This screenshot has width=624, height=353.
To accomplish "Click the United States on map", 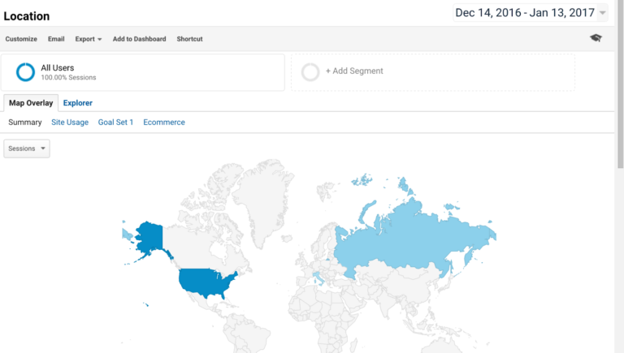I will (207, 282).
